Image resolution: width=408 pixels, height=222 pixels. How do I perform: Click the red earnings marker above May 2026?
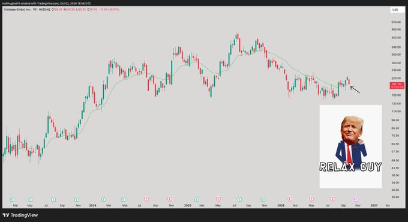[x=311, y=199]
